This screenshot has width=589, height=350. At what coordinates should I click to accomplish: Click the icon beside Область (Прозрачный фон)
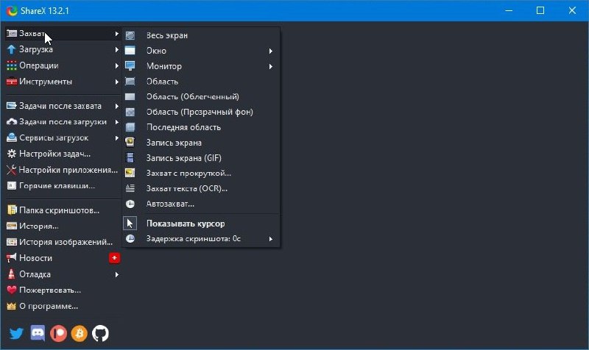[x=130, y=112]
